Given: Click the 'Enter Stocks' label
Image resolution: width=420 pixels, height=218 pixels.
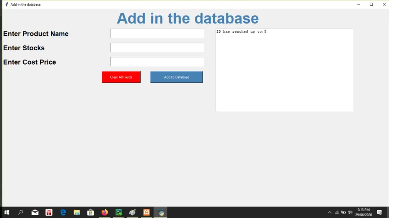Looking at the screenshot, I should coord(24,48).
